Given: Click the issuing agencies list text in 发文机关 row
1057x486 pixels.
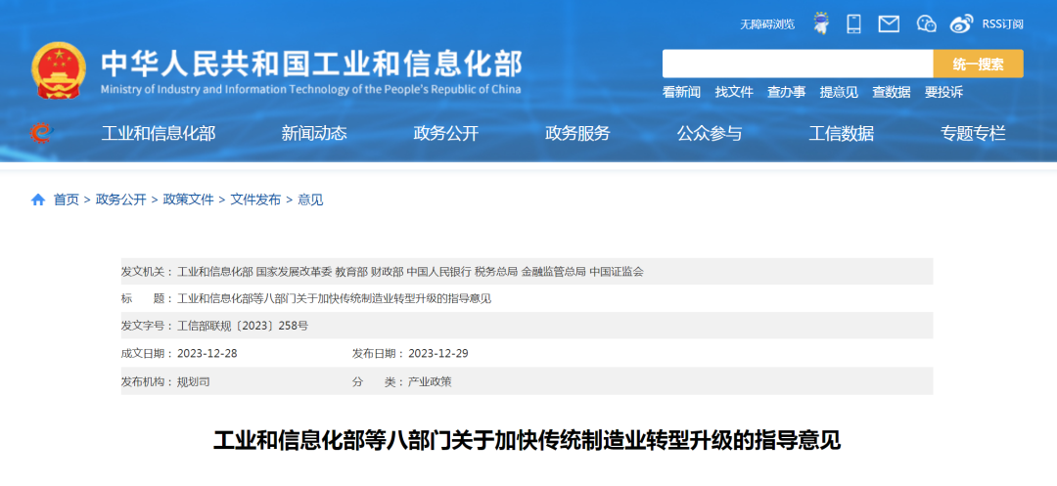Looking at the screenshot, I should (410, 272).
